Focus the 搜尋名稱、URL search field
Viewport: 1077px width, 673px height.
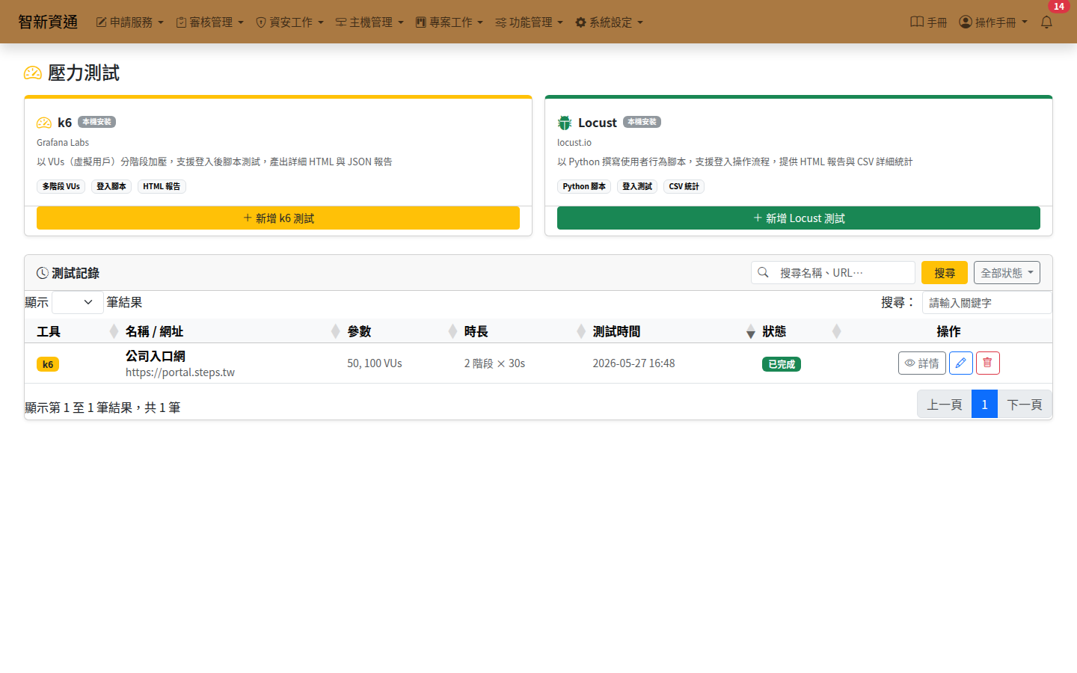[x=844, y=272]
